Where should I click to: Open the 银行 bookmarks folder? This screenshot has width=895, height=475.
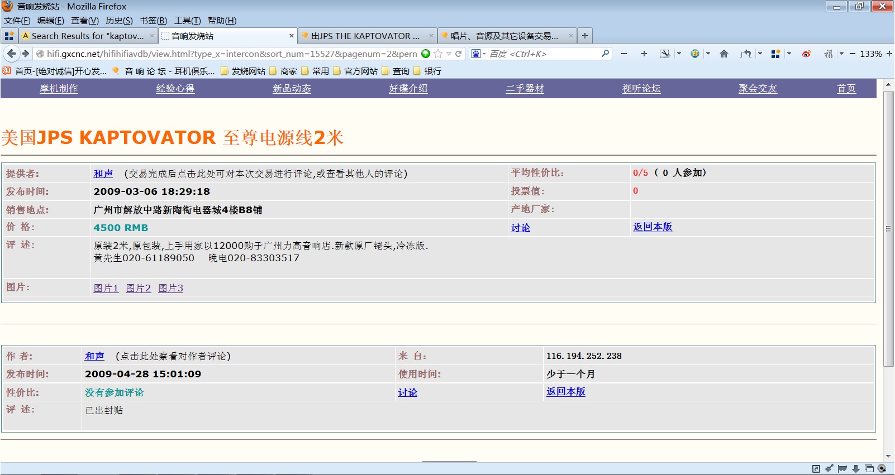pos(428,71)
